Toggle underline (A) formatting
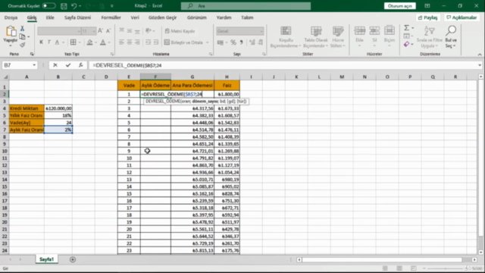This screenshot has width=485, height=273. (58, 42)
